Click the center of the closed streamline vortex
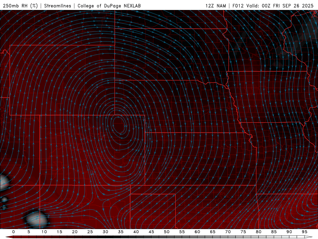Viewport: 318px width, 239px height. click(x=118, y=124)
